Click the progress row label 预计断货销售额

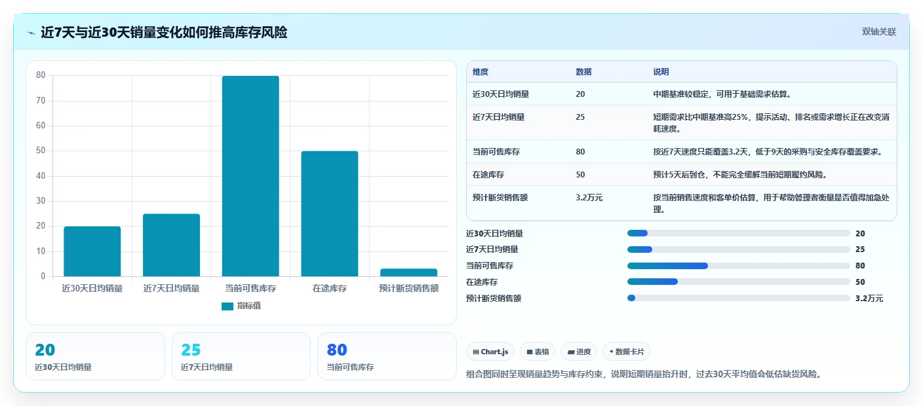point(494,298)
